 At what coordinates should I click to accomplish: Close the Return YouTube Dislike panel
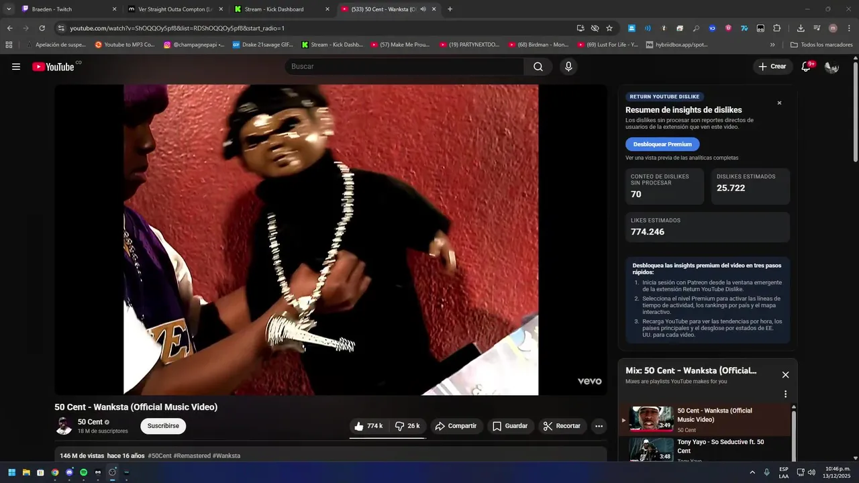pos(779,103)
